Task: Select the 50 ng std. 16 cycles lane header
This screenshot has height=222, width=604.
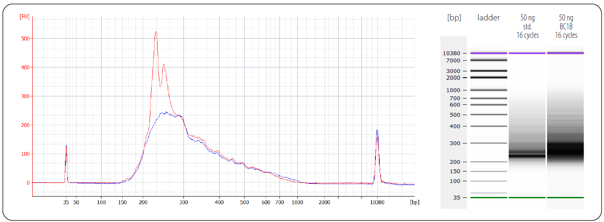Action: click(x=527, y=26)
